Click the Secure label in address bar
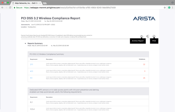The image size is (175, 112). (19, 8)
